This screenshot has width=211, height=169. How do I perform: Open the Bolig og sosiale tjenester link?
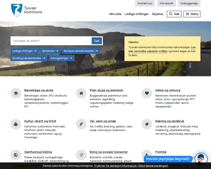coord(109,152)
